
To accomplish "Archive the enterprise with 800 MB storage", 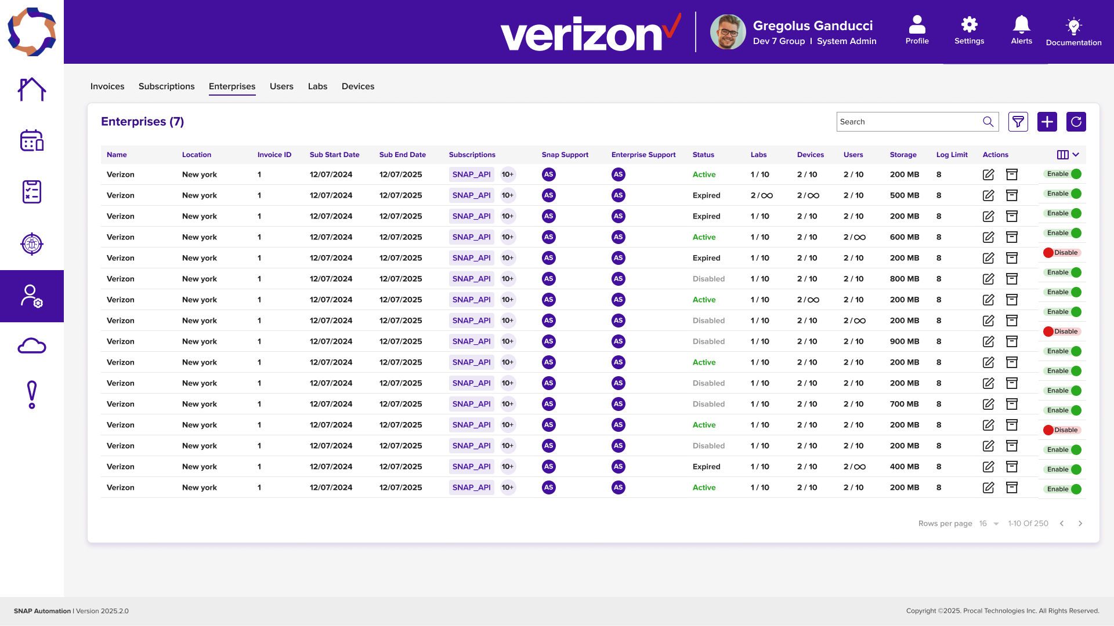I will coord(1011,279).
